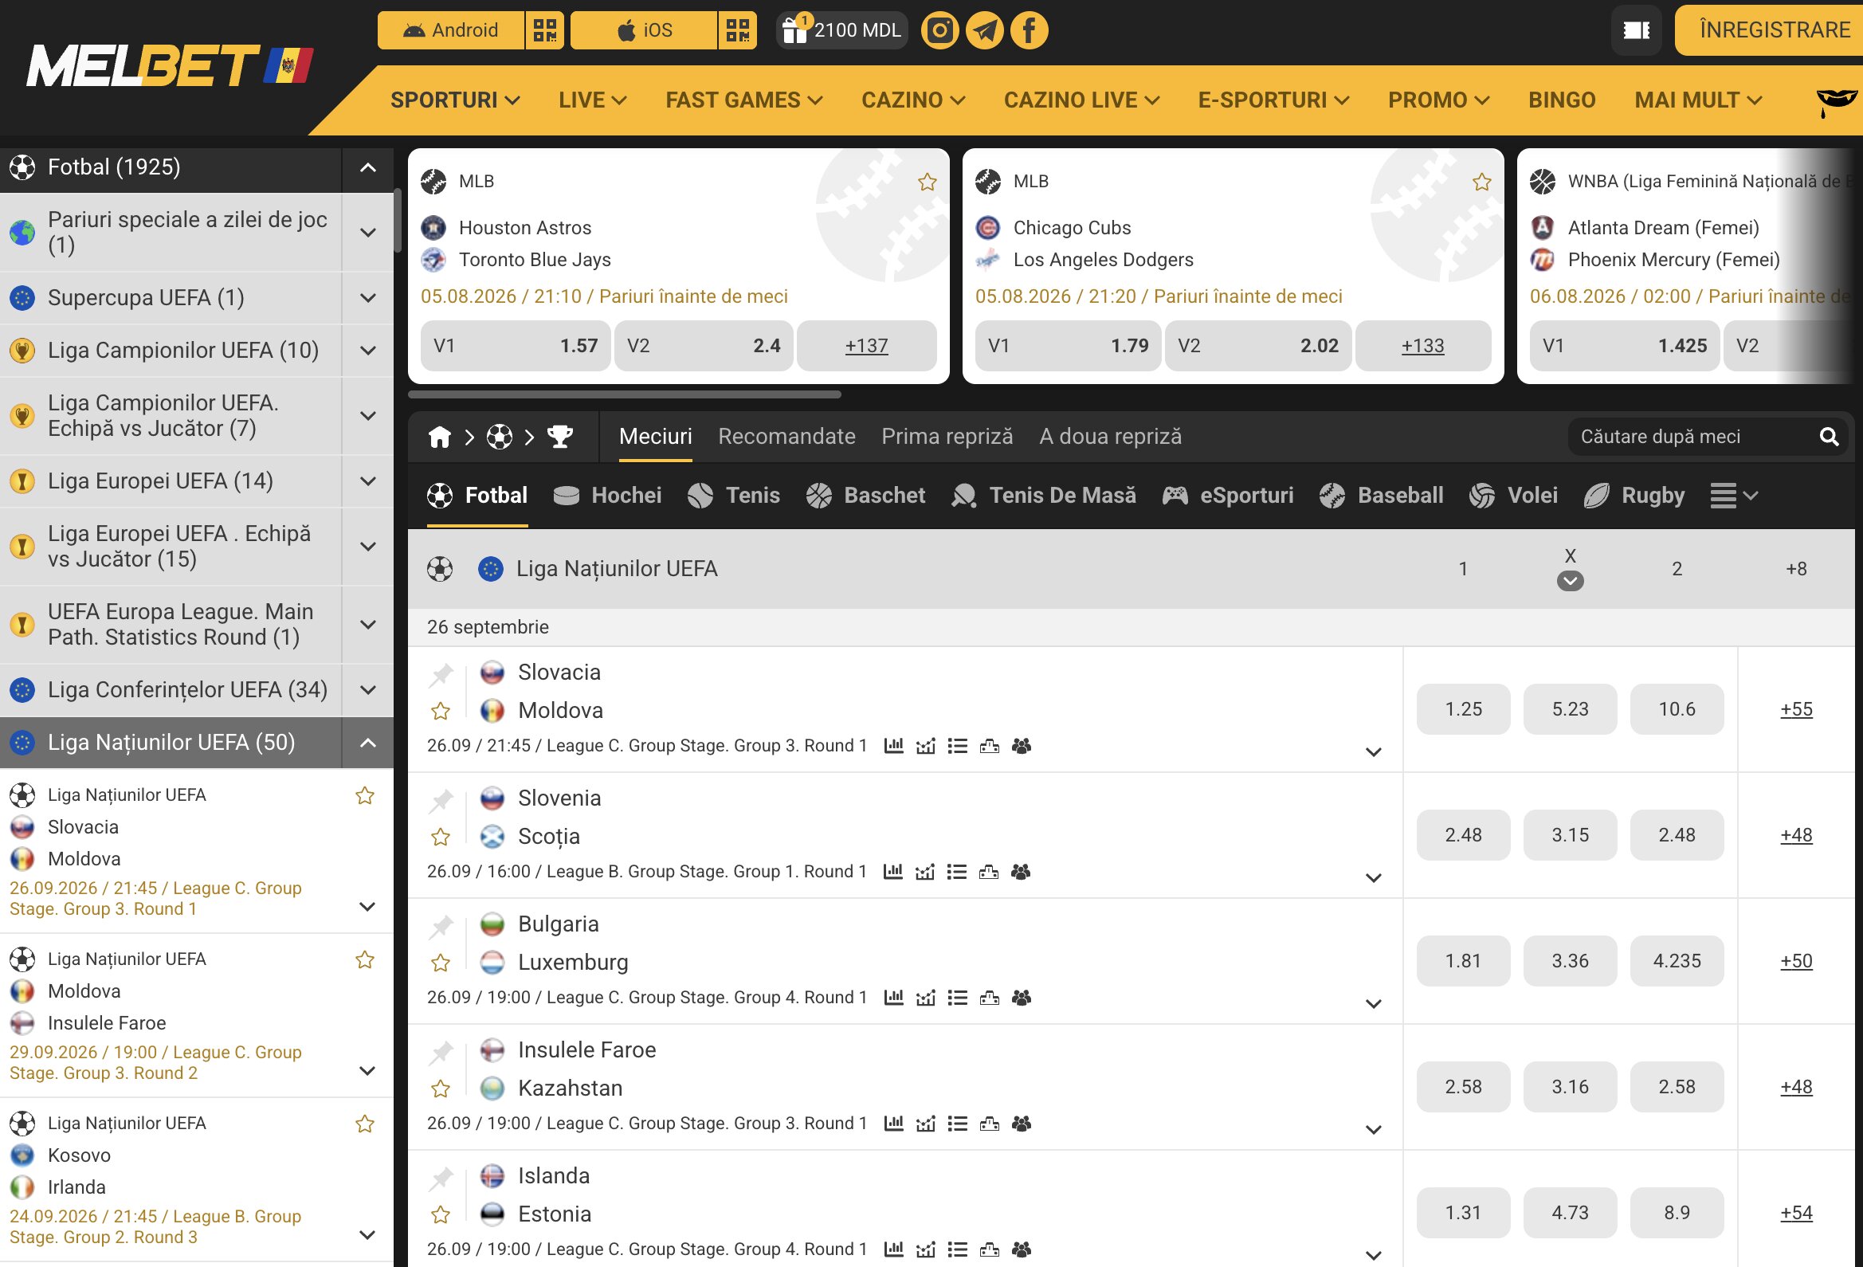Click the ÎNREGISTRARE button
1863x1267 pixels.
pos(1768,30)
